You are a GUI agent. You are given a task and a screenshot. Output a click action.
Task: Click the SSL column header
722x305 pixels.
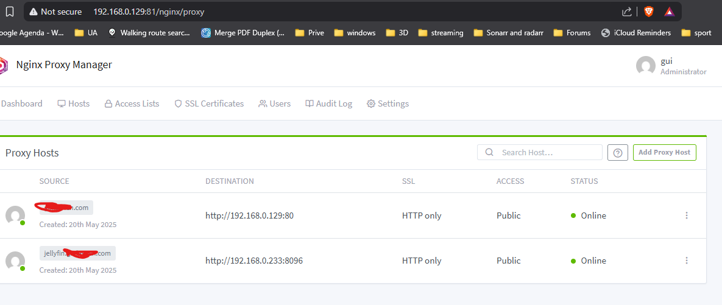[x=408, y=181]
